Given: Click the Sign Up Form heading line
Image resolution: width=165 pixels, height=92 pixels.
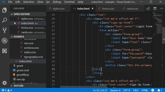Looking at the screenshot, I should click(122, 85).
